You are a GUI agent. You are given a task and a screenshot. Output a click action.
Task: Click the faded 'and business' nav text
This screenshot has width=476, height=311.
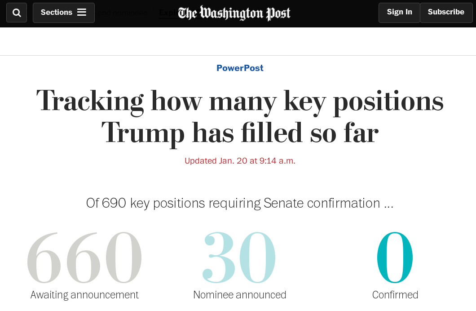click(123, 13)
